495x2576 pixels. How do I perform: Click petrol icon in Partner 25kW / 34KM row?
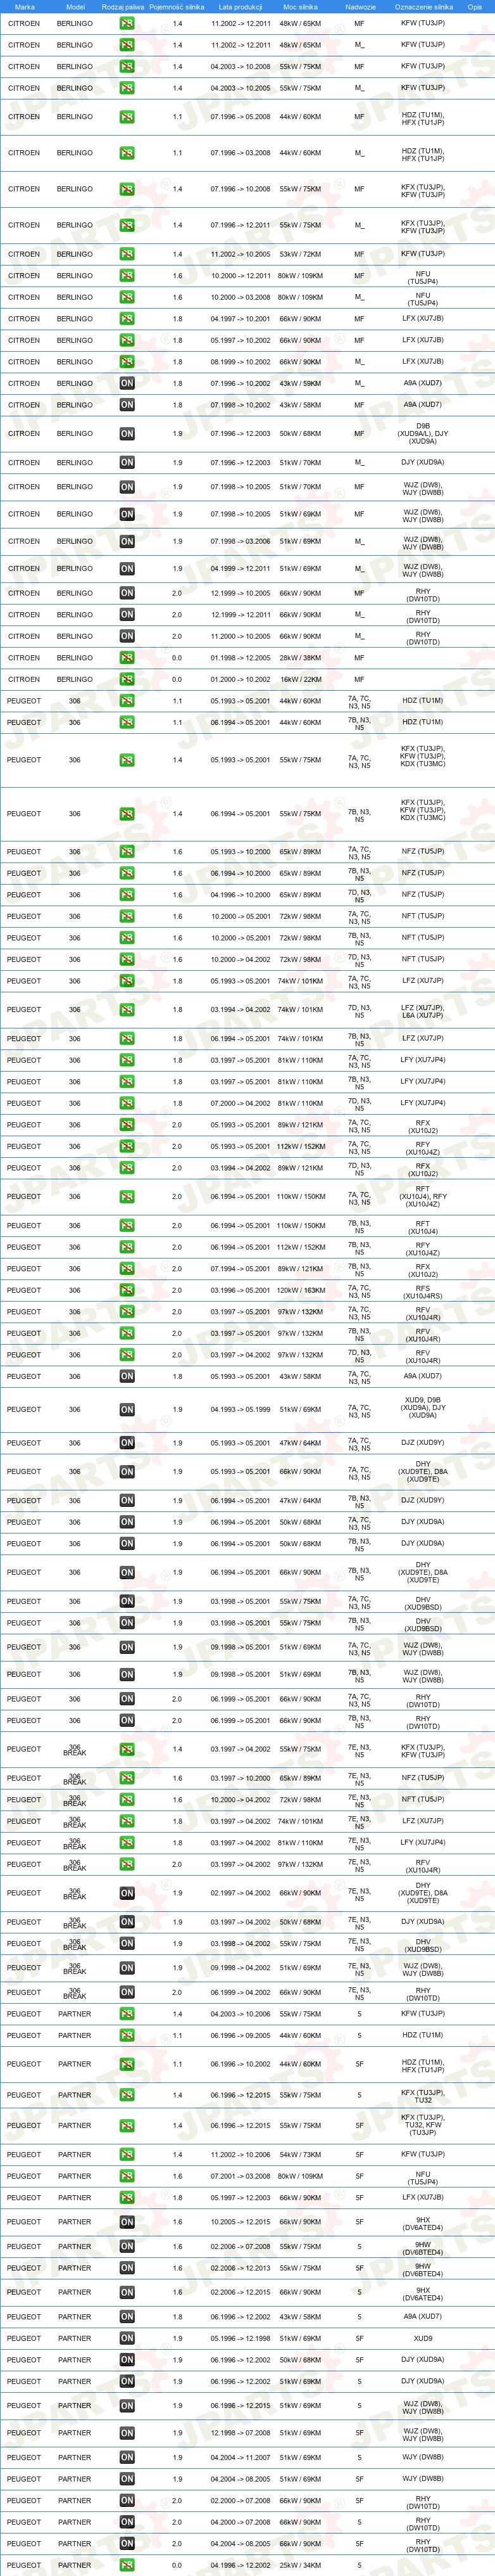(127, 2566)
